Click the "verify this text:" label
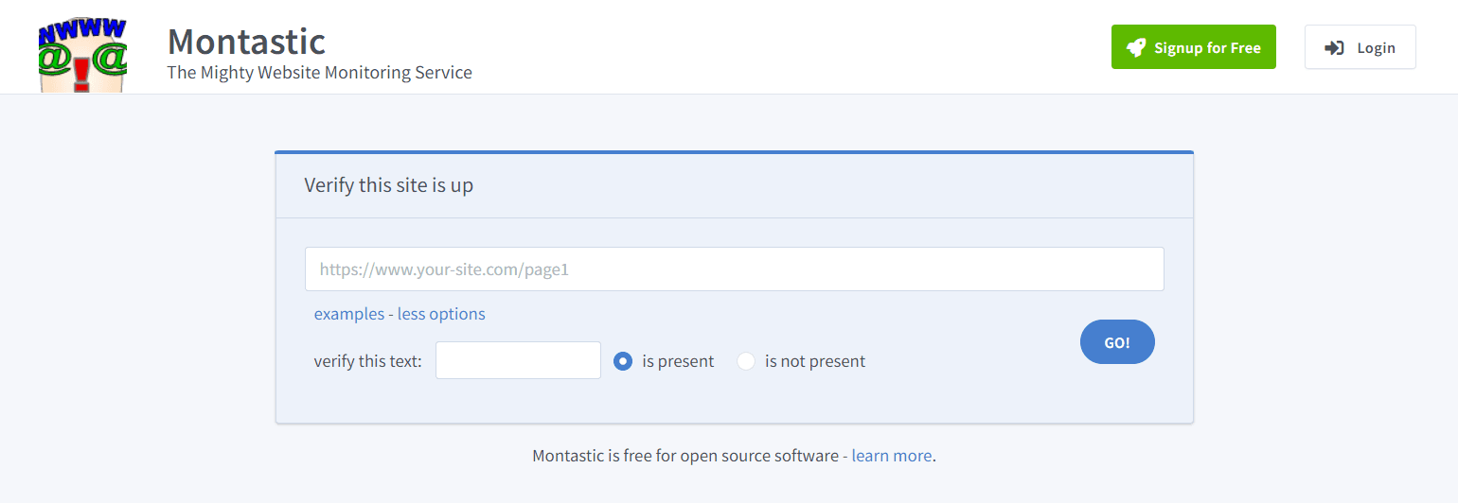The image size is (1458, 503). click(x=367, y=361)
